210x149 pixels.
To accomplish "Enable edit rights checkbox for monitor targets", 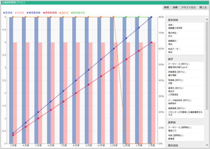I will tap(169, 112).
